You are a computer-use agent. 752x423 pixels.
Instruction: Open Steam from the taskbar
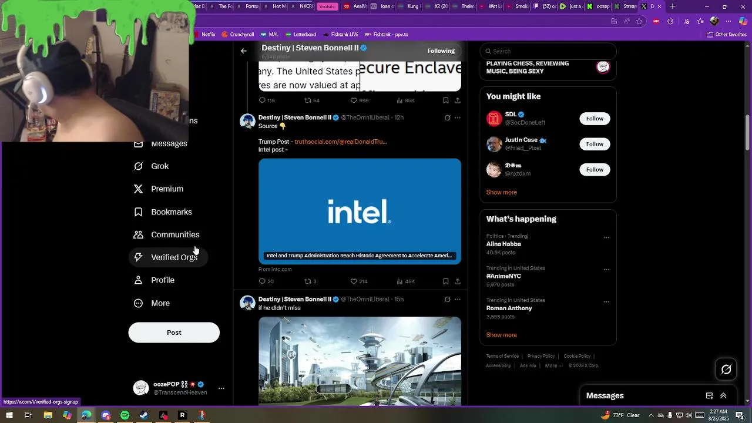[144, 415]
